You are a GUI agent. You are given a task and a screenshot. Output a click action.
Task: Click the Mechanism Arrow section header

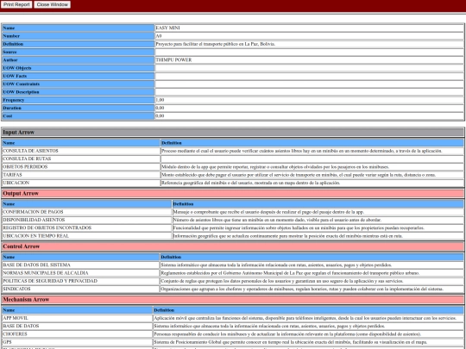click(x=233, y=299)
